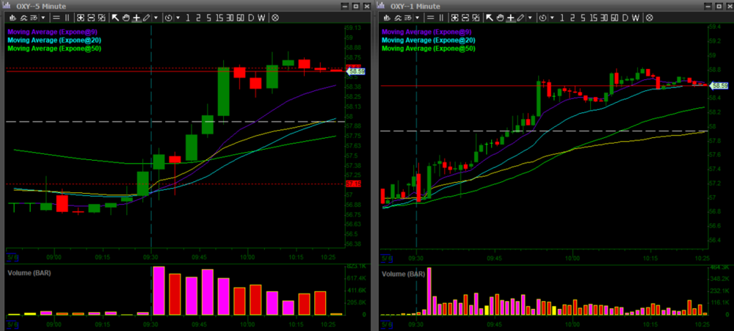Select the hand pan tool in 5 Minute chart
Screen dimensions: 734x331
[126, 16]
